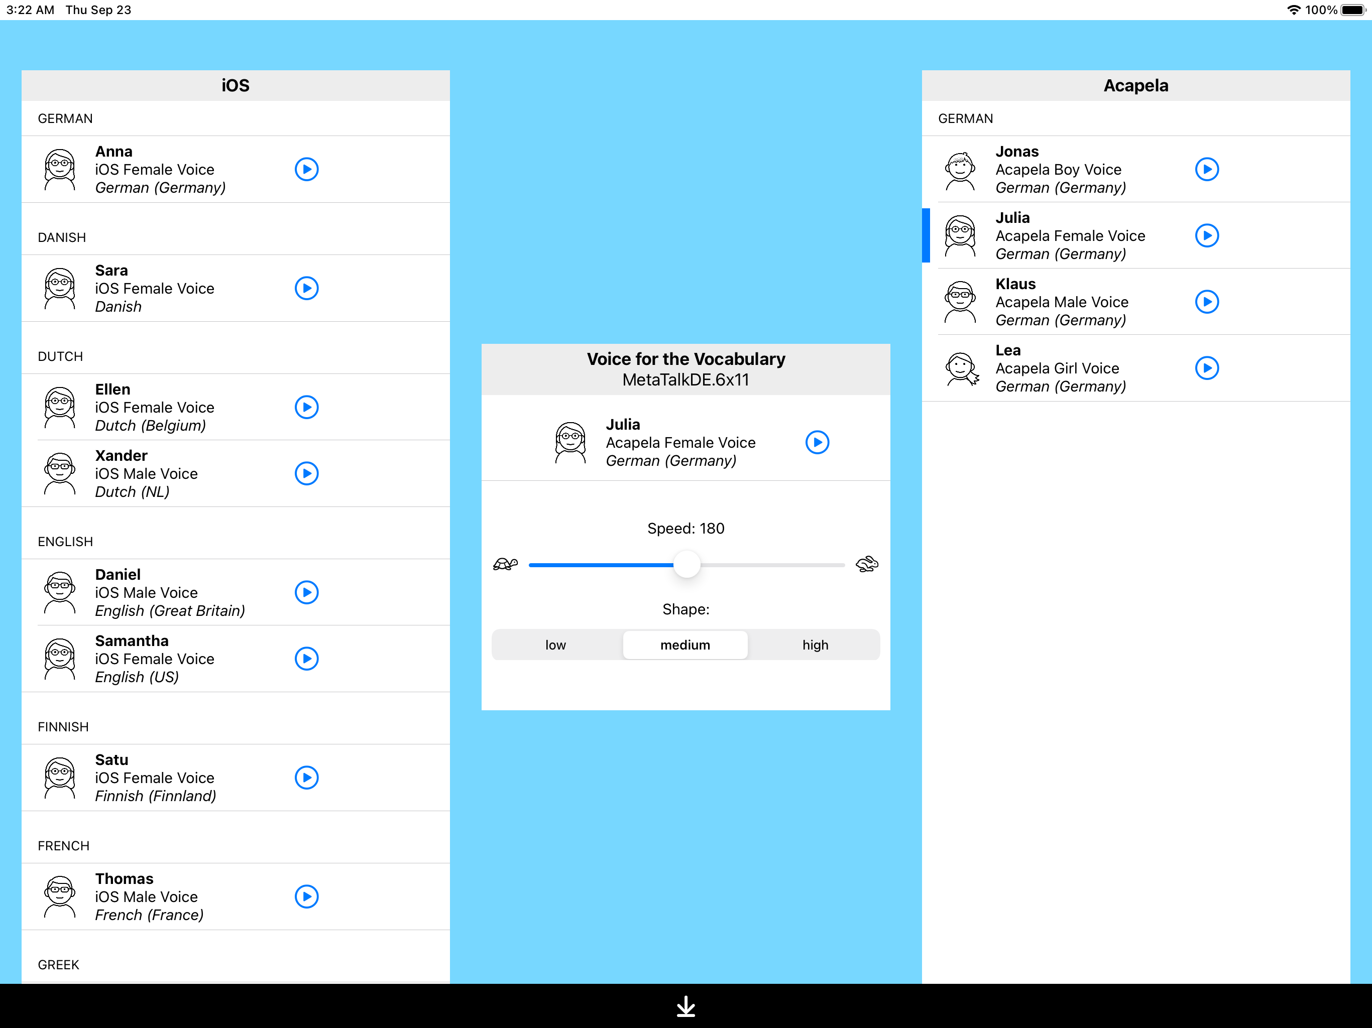Select Thomas French (France) voice
The height and width of the screenshot is (1028, 1372).
236,896
